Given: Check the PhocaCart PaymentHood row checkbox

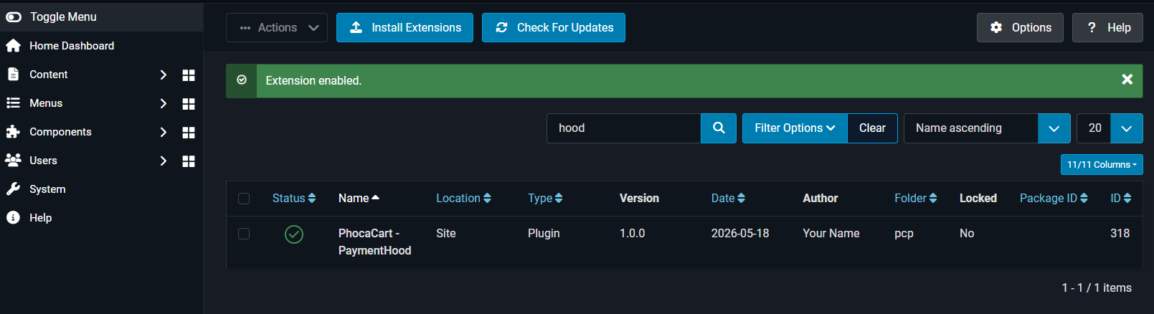Looking at the screenshot, I should [x=244, y=234].
